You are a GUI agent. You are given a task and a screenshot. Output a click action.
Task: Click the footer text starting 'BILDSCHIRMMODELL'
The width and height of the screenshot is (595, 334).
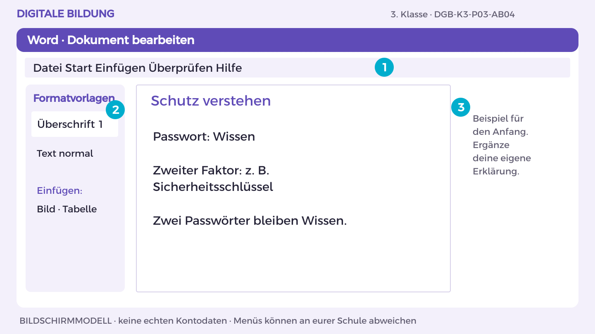pyautogui.click(x=218, y=320)
